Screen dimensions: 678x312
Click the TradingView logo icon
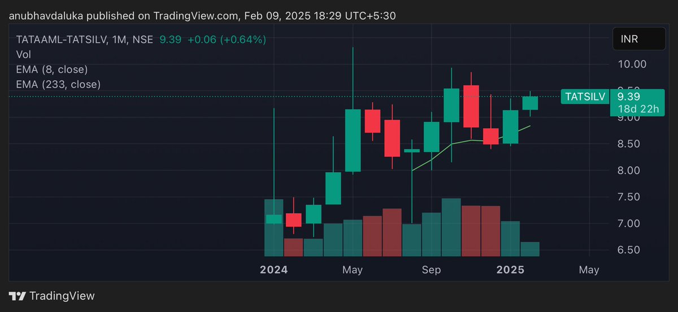pyautogui.click(x=17, y=296)
